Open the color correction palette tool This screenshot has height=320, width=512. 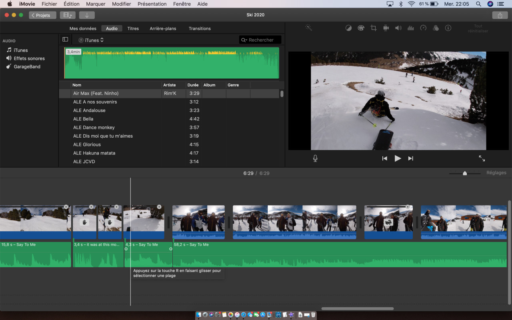point(361,28)
